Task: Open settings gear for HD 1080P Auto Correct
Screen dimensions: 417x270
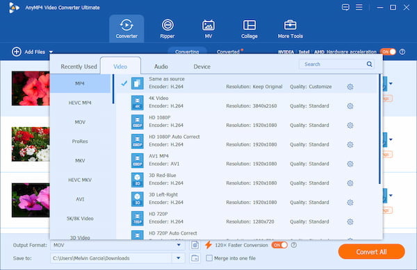Action: click(350, 144)
